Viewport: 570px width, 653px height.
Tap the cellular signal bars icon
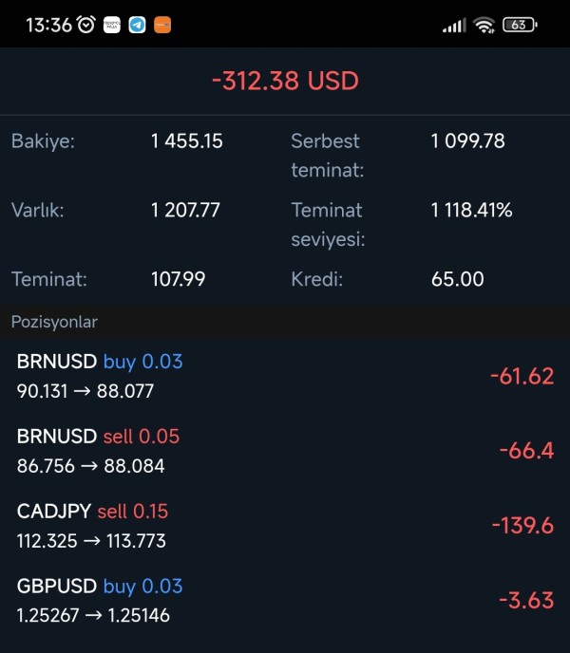(x=454, y=26)
